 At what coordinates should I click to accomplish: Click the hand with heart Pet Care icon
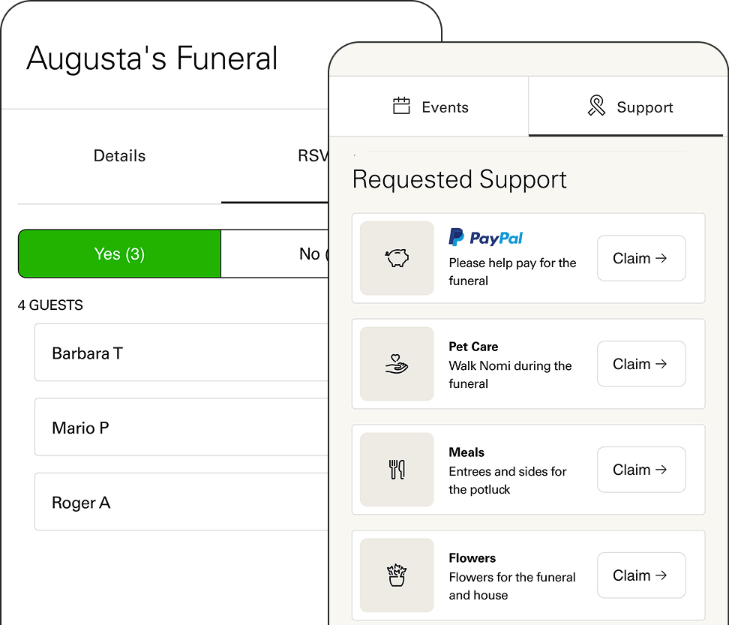pyautogui.click(x=397, y=364)
